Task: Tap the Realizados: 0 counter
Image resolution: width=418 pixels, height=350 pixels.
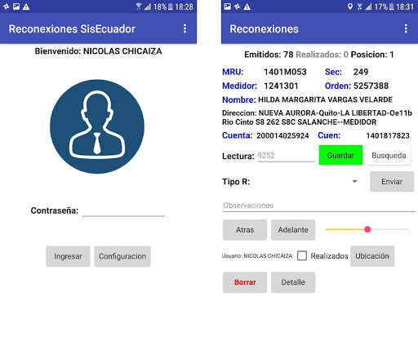Action: pyautogui.click(x=322, y=55)
